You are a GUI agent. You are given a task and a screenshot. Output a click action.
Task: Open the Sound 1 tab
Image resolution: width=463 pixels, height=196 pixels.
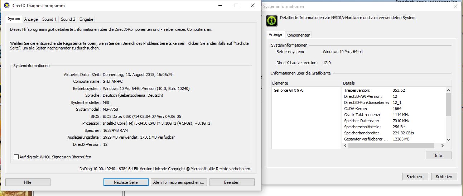tap(49, 19)
